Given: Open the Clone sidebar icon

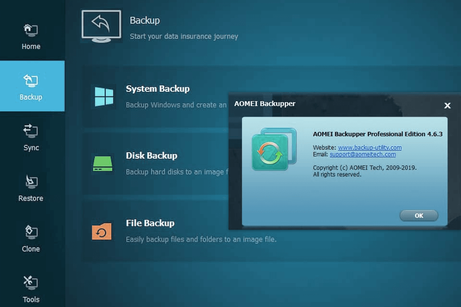Looking at the screenshot, I should [31, 232].
